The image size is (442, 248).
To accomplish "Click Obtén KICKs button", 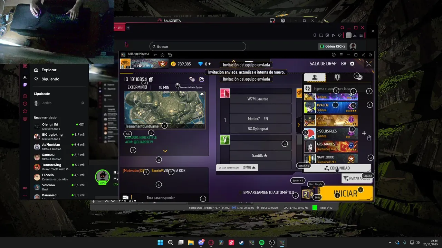I will [x=333, y=46].
